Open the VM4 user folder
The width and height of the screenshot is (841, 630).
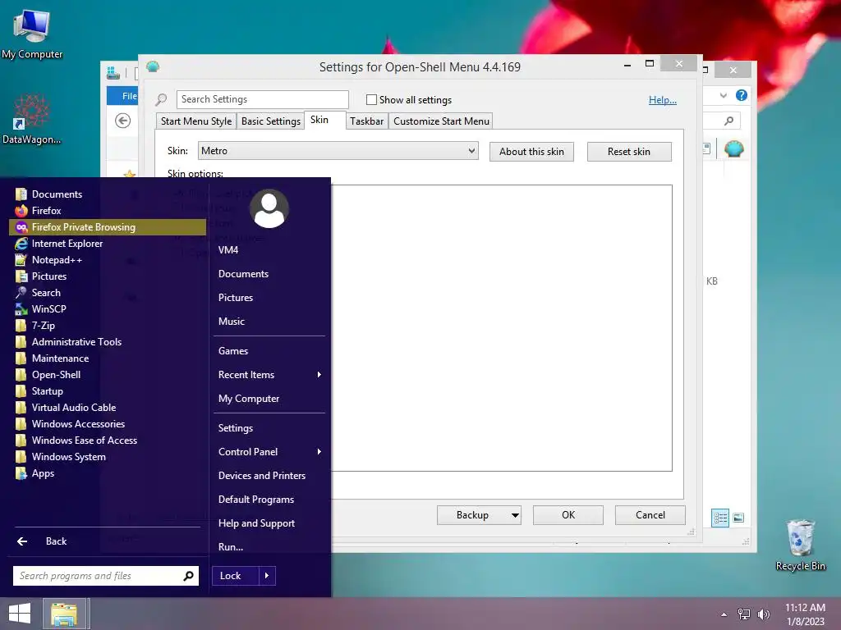tap(269, 250)
